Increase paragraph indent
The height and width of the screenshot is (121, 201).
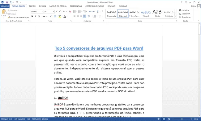[x=94, y=12]
